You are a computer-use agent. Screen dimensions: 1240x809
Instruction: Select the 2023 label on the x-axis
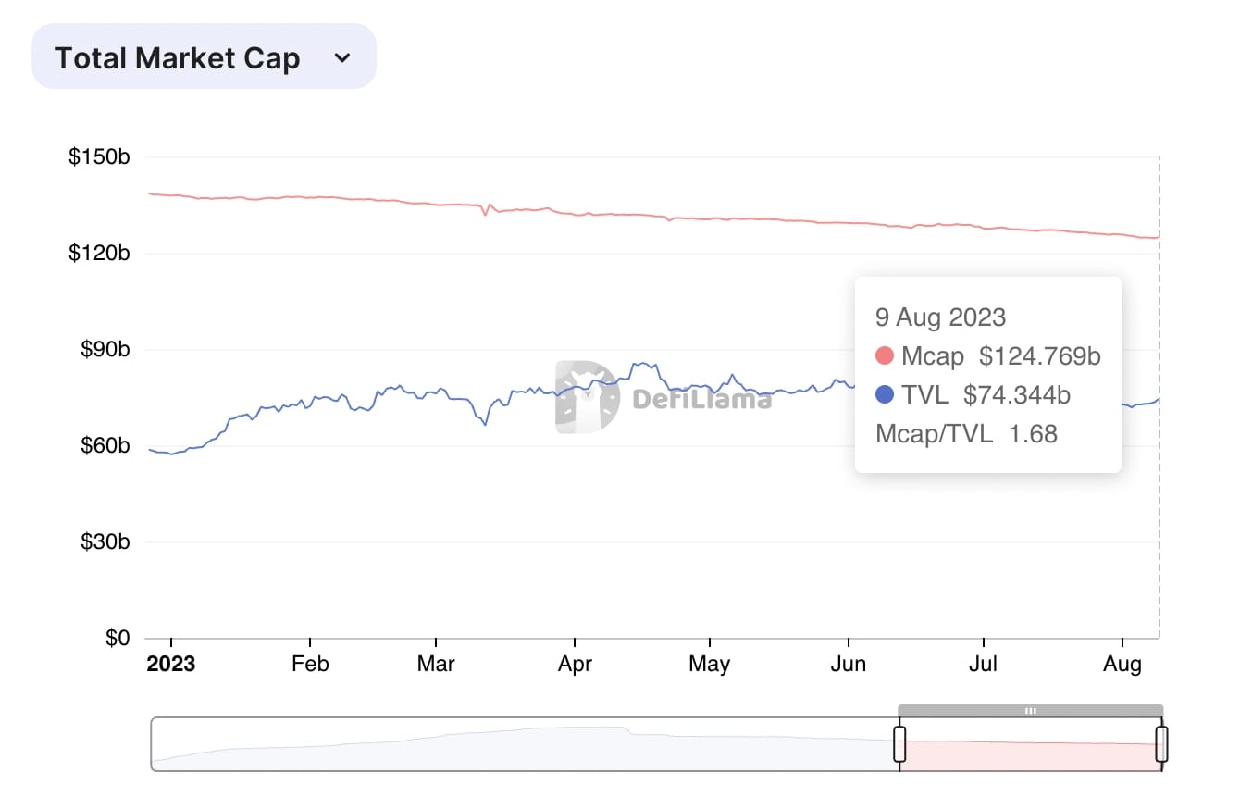pos(171,664)
